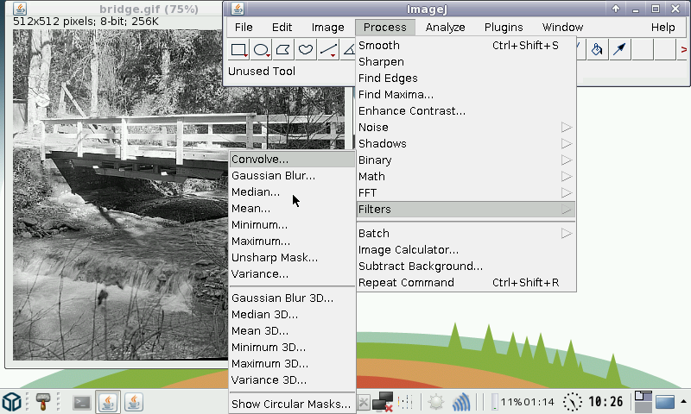Open the Help menu
This screenshot has height=414, width=691.
tap(662, 28)
